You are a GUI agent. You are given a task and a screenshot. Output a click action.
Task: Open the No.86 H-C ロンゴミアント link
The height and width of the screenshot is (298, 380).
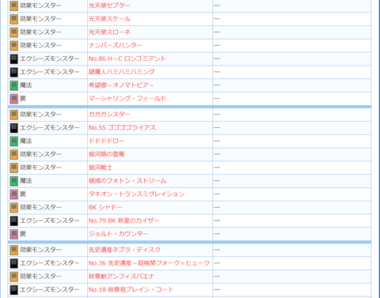tap(127, 58)
